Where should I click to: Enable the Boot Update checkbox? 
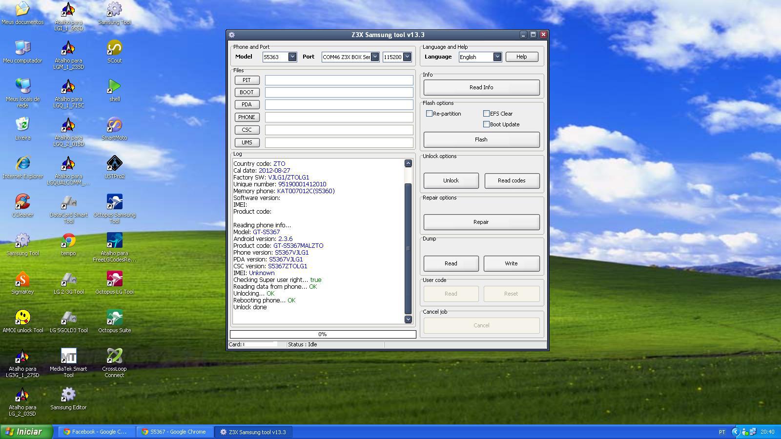(x=486, y=124)
